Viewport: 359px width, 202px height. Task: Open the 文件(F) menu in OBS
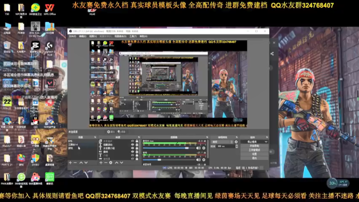72,36
